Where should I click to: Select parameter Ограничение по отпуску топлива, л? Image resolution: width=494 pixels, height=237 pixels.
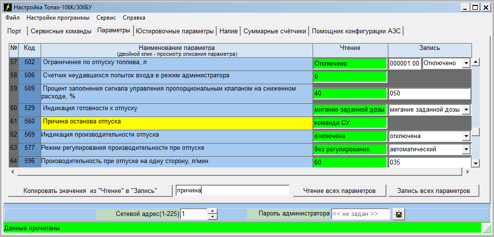(x=177, y=64)
